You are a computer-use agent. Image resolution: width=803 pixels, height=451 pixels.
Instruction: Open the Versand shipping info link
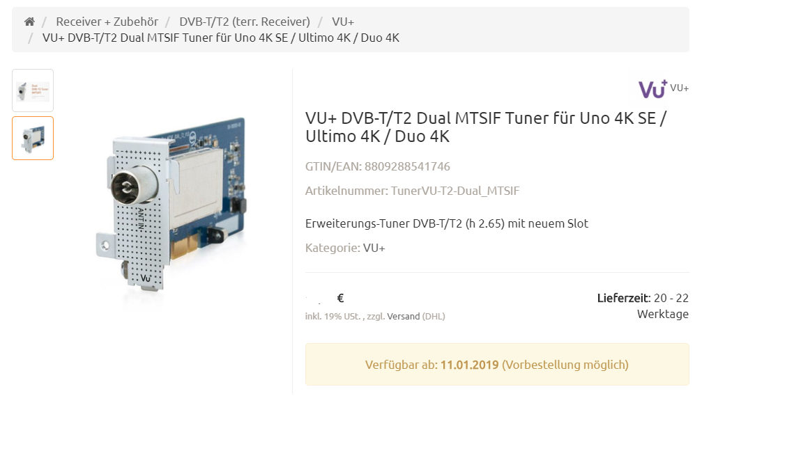403,317
